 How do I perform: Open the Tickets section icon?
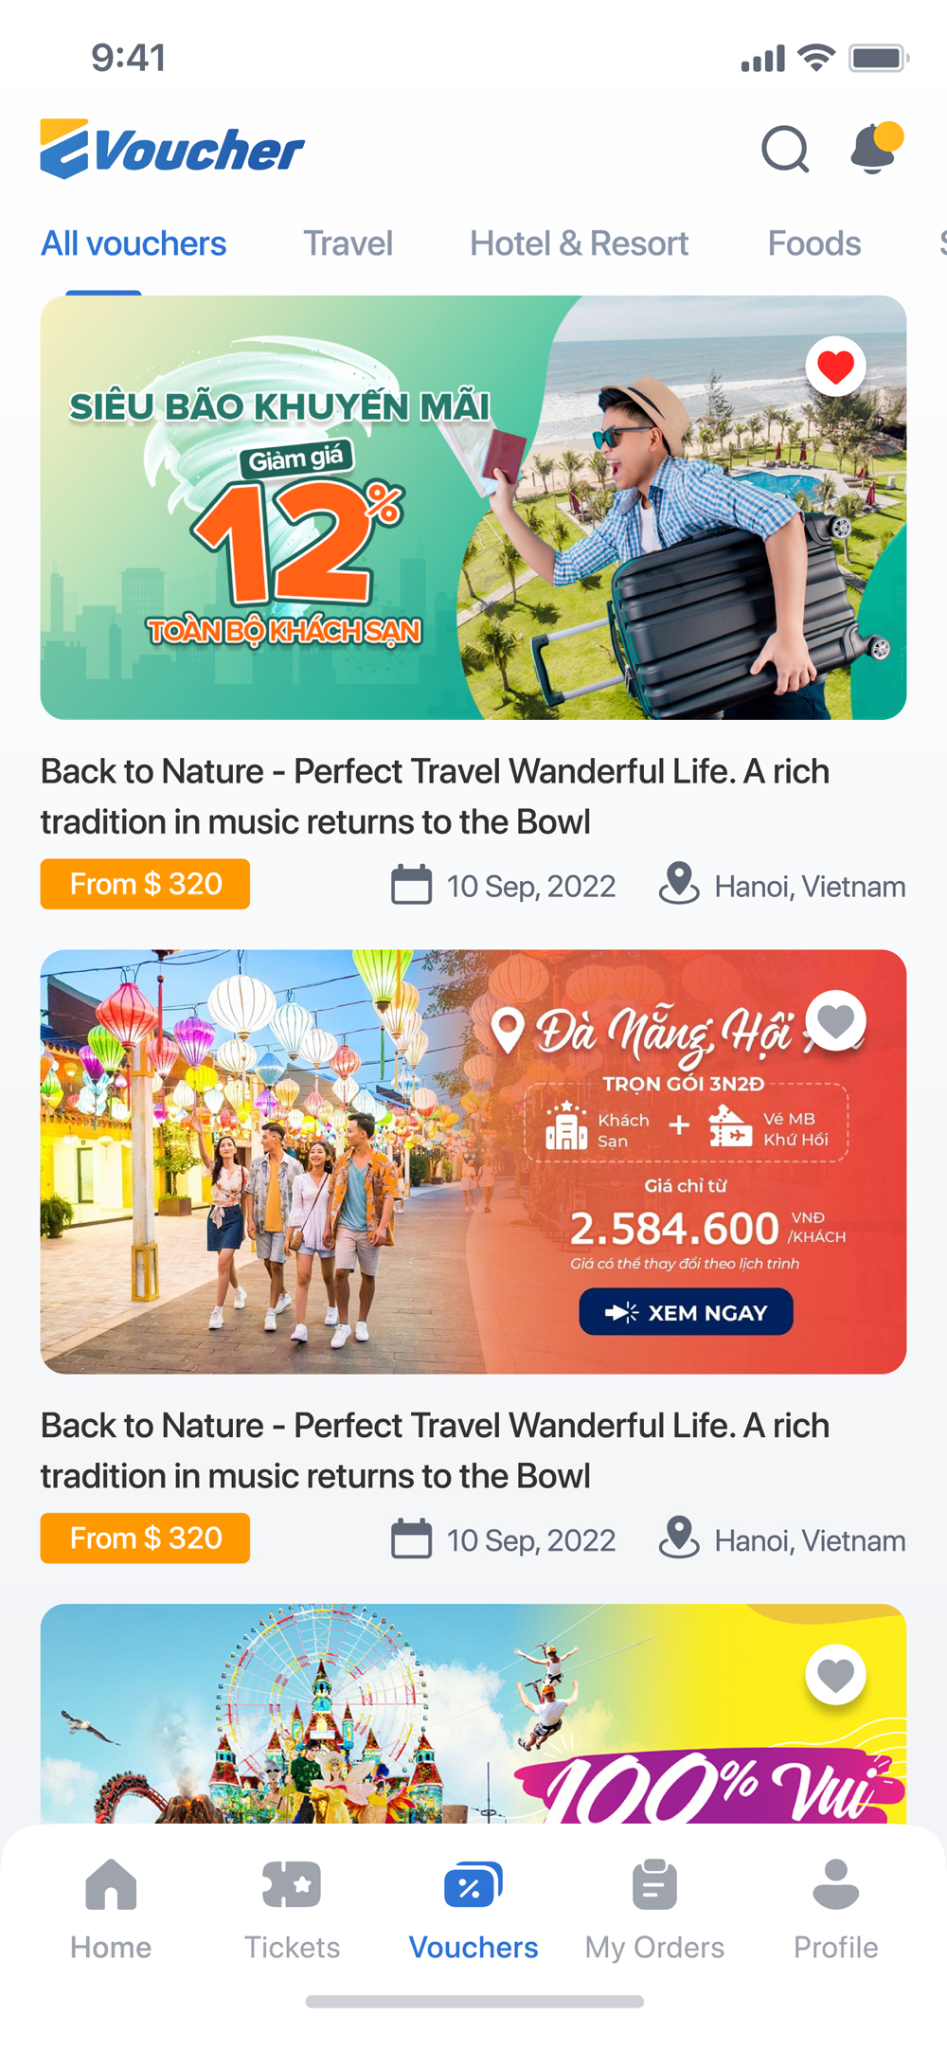292,1884
